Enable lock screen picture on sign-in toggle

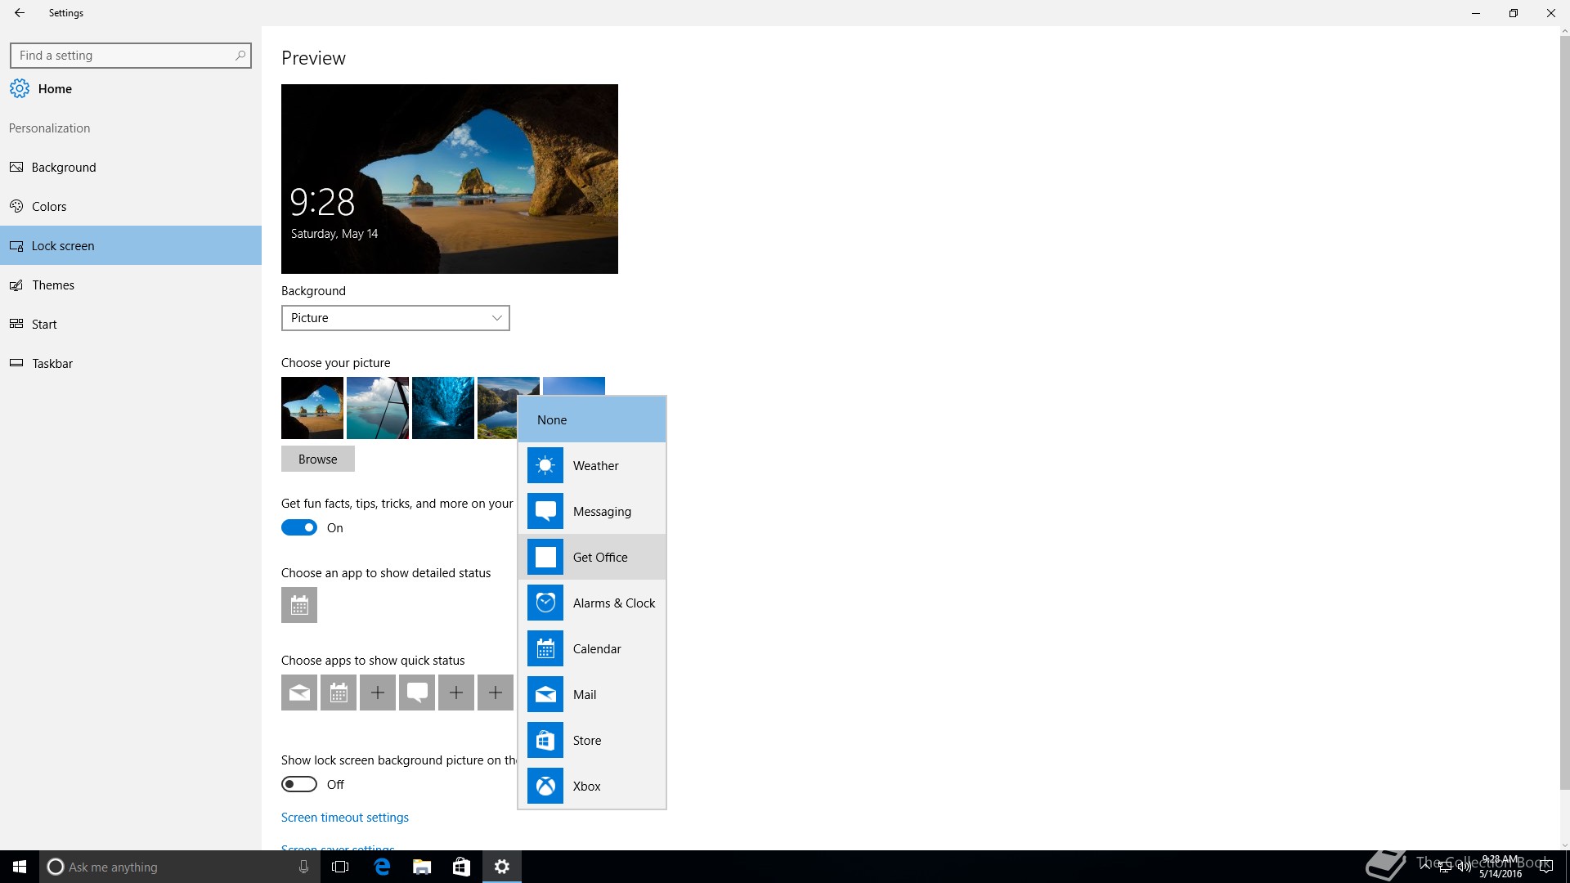pos(299,784)
